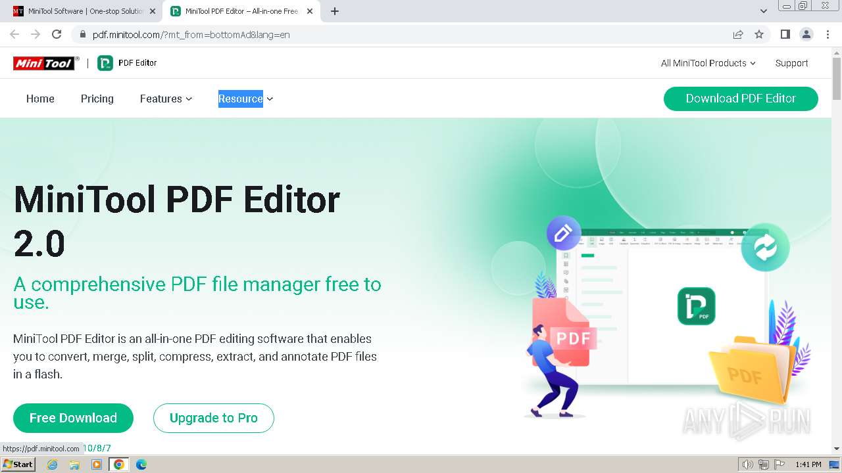Click the MiniTool logo in header

point(46,63)
